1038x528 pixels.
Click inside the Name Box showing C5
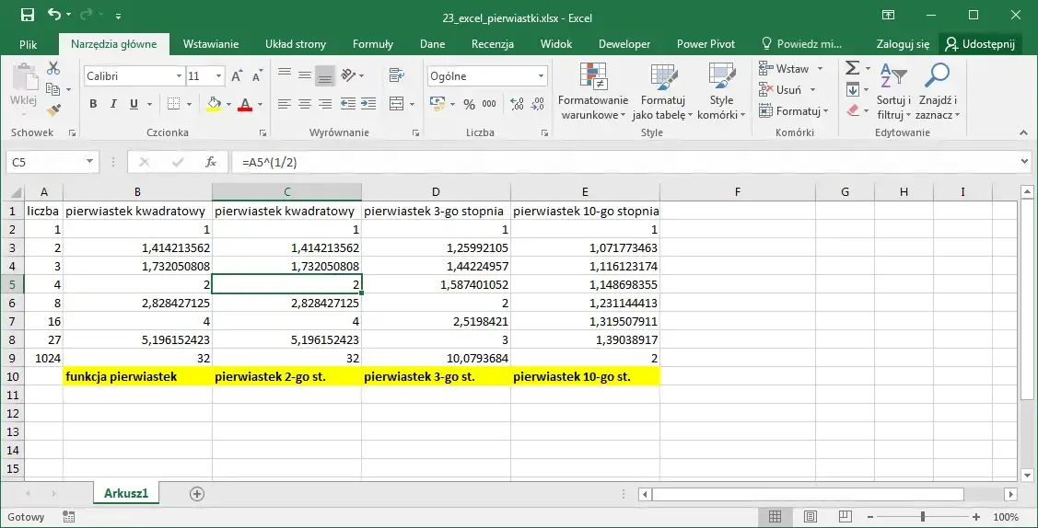44,162
